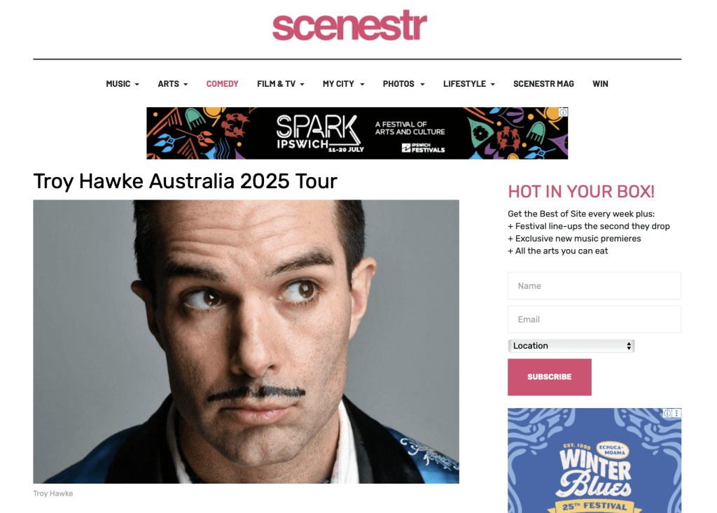Expand the Arts dropdown caret

tap(186, 85)
